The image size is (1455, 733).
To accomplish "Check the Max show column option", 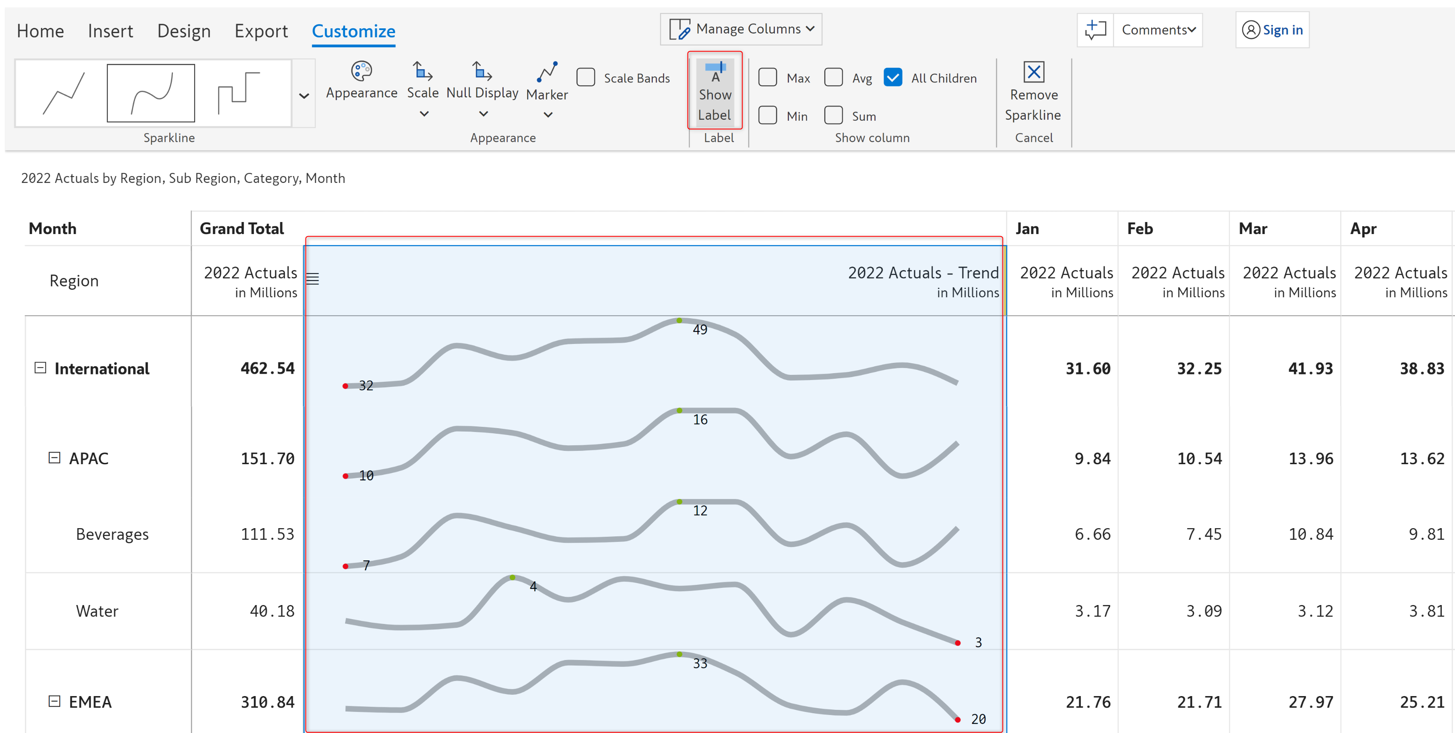I will click(767, 77).
